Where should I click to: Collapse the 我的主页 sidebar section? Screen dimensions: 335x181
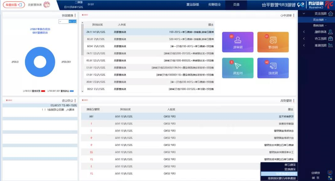[304, 14]
